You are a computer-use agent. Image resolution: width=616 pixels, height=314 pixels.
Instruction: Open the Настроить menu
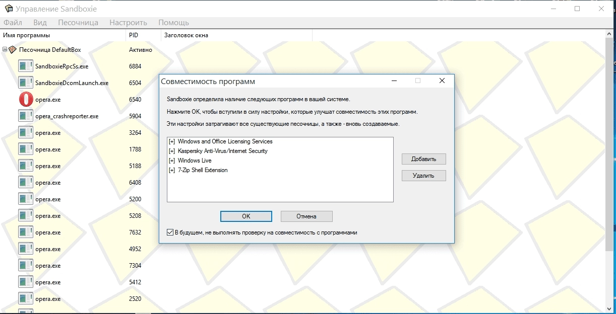click(128, 22)
